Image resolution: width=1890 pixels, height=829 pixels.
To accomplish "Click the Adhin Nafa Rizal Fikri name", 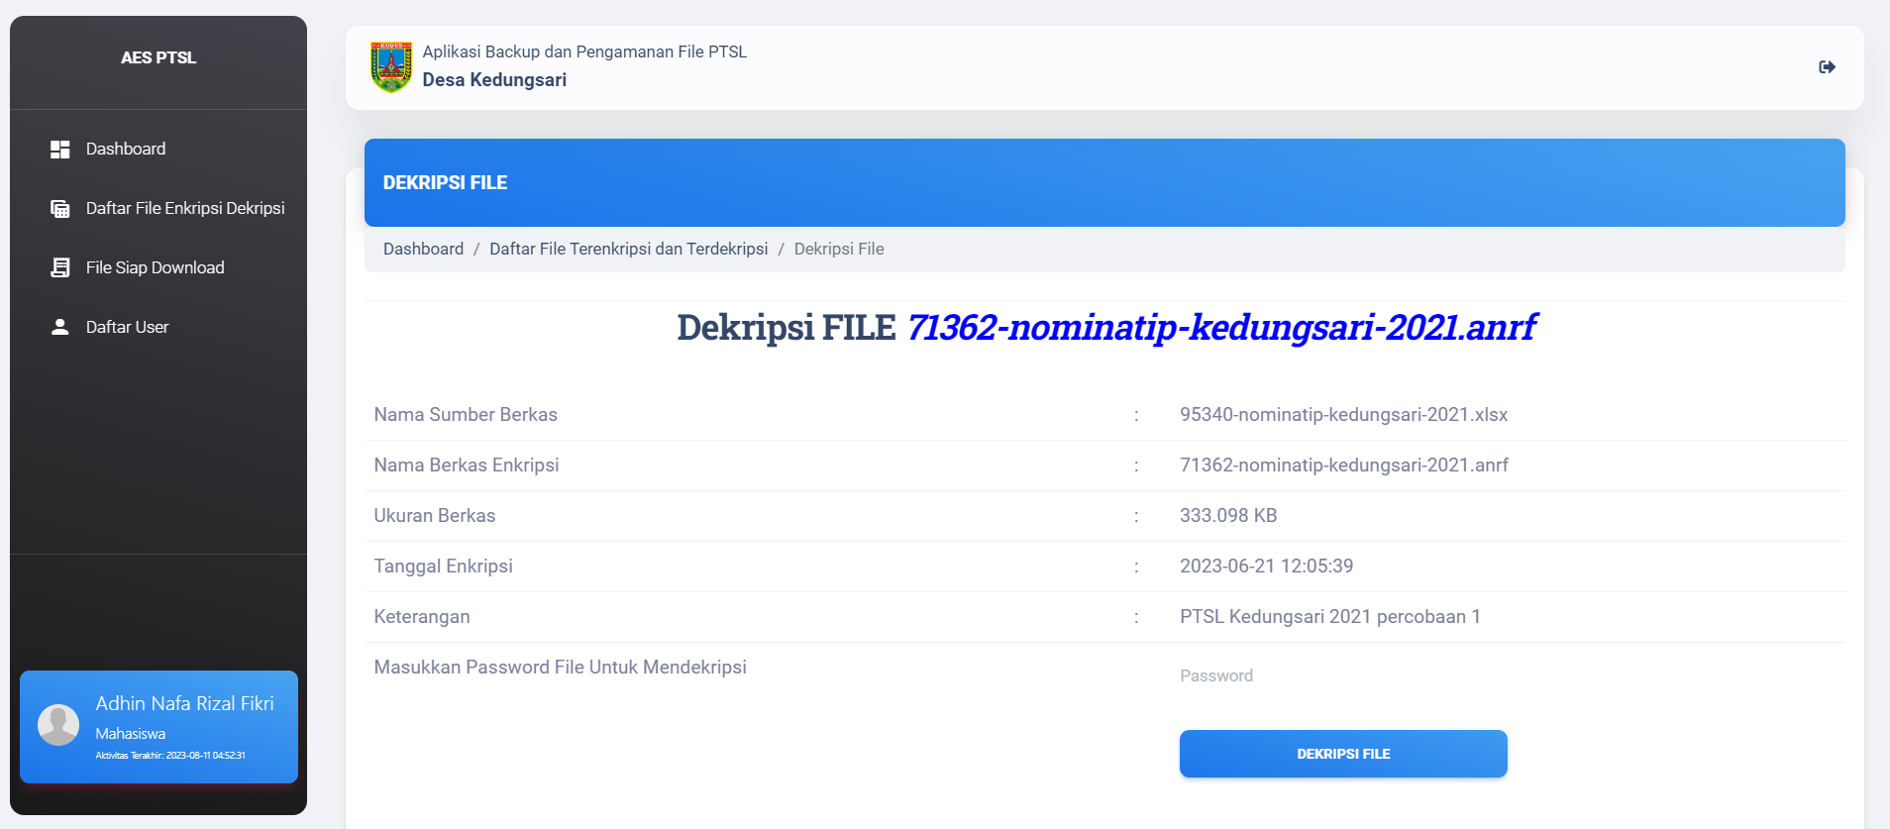I will point(184,703).
